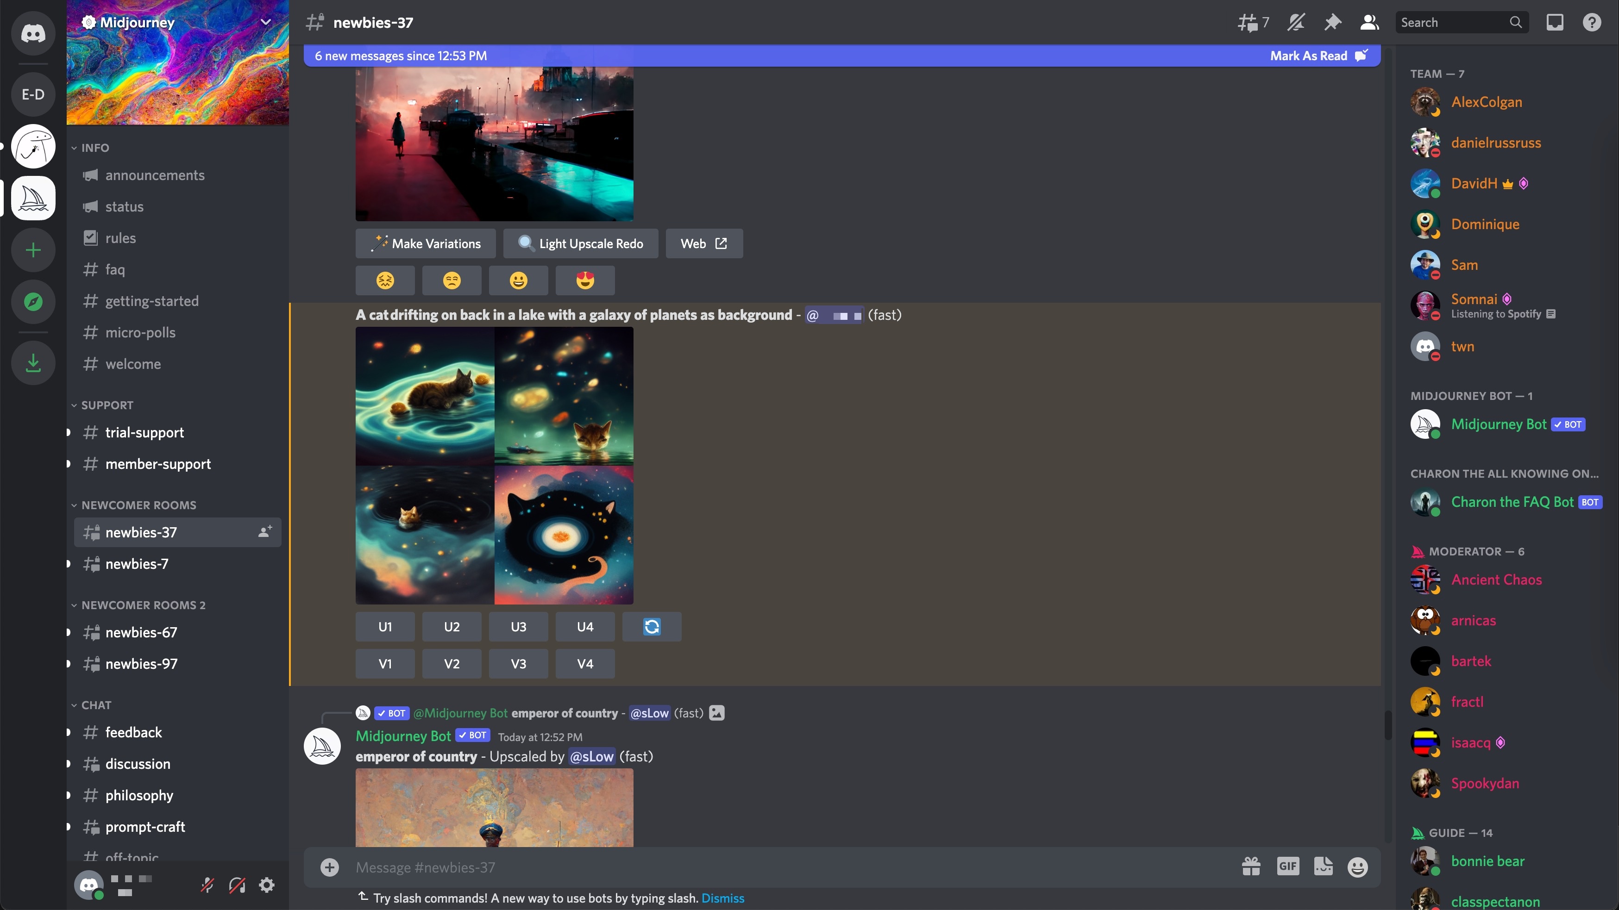Open the pinned messages icon
The image size is (1619, 910).
point(1332,23)
